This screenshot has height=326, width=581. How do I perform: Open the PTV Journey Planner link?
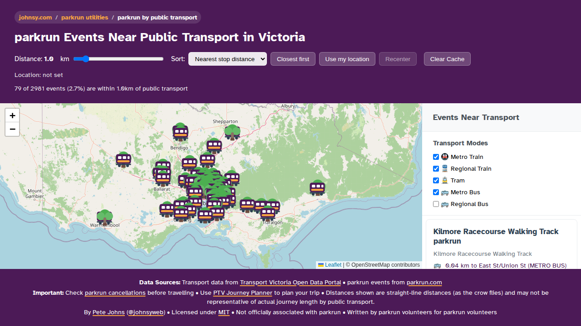pos(243,293)
